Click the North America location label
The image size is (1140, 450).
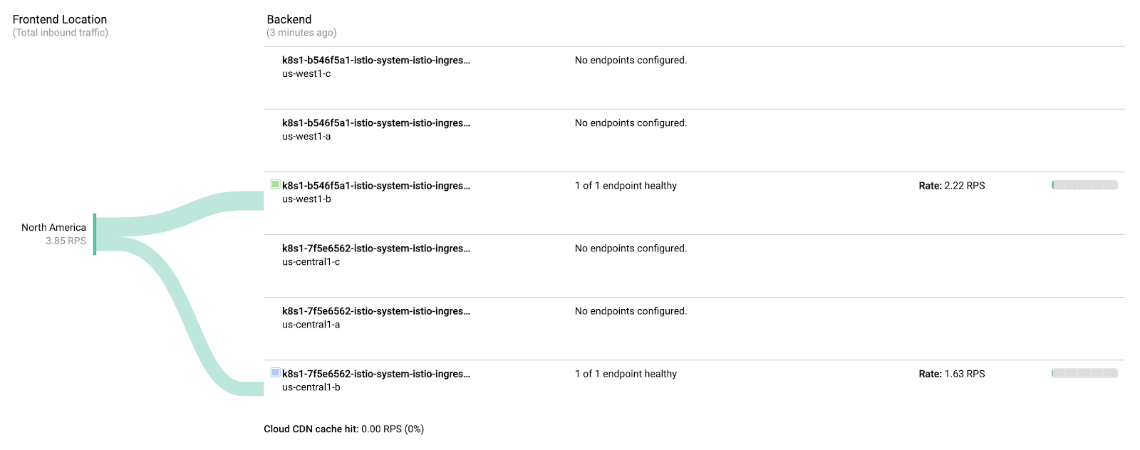(53, 228)
